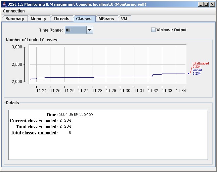Image resolution: width=217 pixels, height=172 pixels.
Task: Click the 11:32 time axis label
Action: coord(153,90)
